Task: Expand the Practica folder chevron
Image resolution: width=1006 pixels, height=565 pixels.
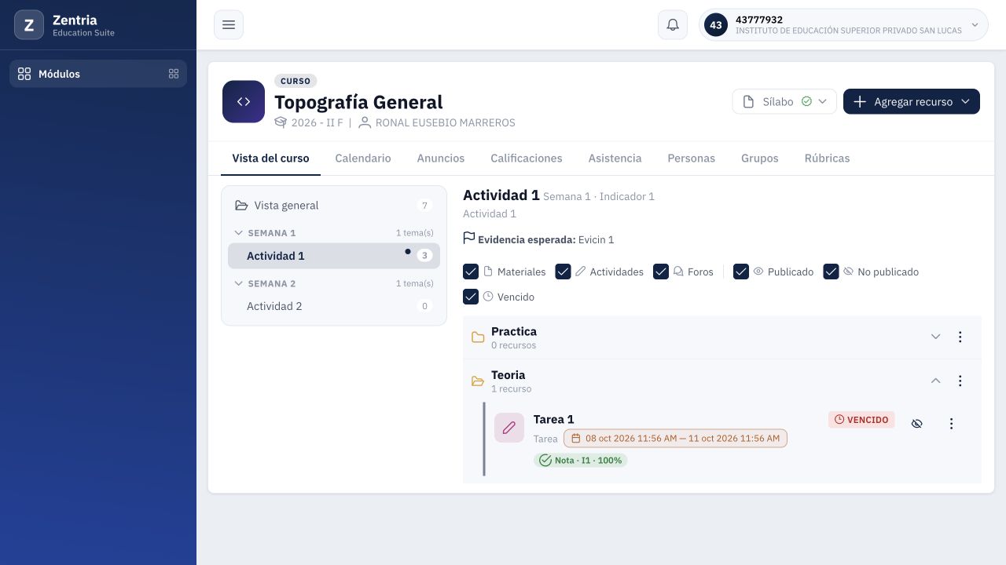Action: coord(935,337)
